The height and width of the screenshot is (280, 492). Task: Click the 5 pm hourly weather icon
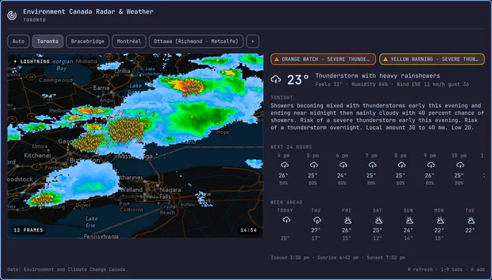(314, 165)
